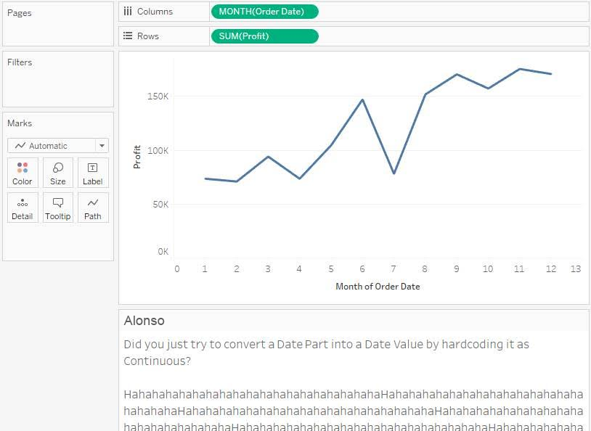Expand the Automatic mark type dropdown
The image size is (591, 431).
pos(52,145)
